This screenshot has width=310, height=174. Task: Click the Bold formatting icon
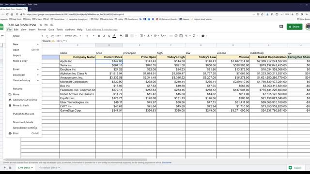(x=99, y=36)
